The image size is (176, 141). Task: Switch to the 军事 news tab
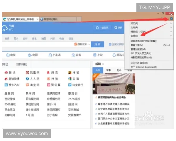109,70
